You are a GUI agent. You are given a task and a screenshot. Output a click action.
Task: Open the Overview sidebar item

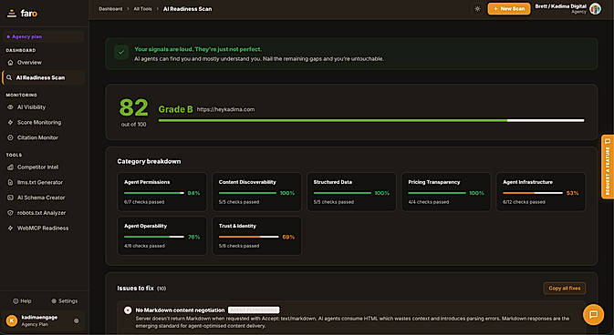[43, 63]
